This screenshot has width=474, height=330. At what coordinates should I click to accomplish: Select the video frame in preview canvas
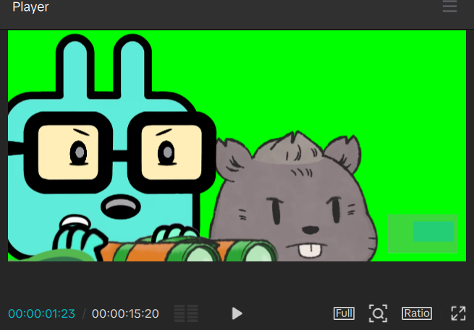[x=237, y=146]
